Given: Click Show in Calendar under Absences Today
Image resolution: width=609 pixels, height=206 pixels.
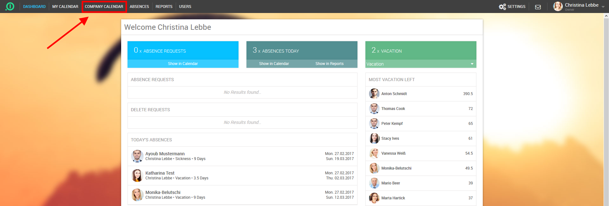Looking at the screenshot, I should [274, 64].
